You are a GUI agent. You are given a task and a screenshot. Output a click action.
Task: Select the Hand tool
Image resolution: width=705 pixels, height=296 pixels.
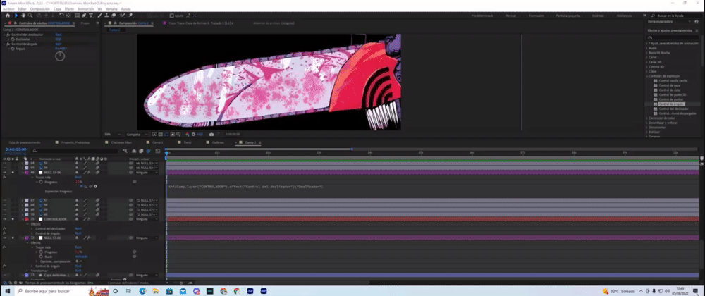pyautogui.click(x=23, y=16)
